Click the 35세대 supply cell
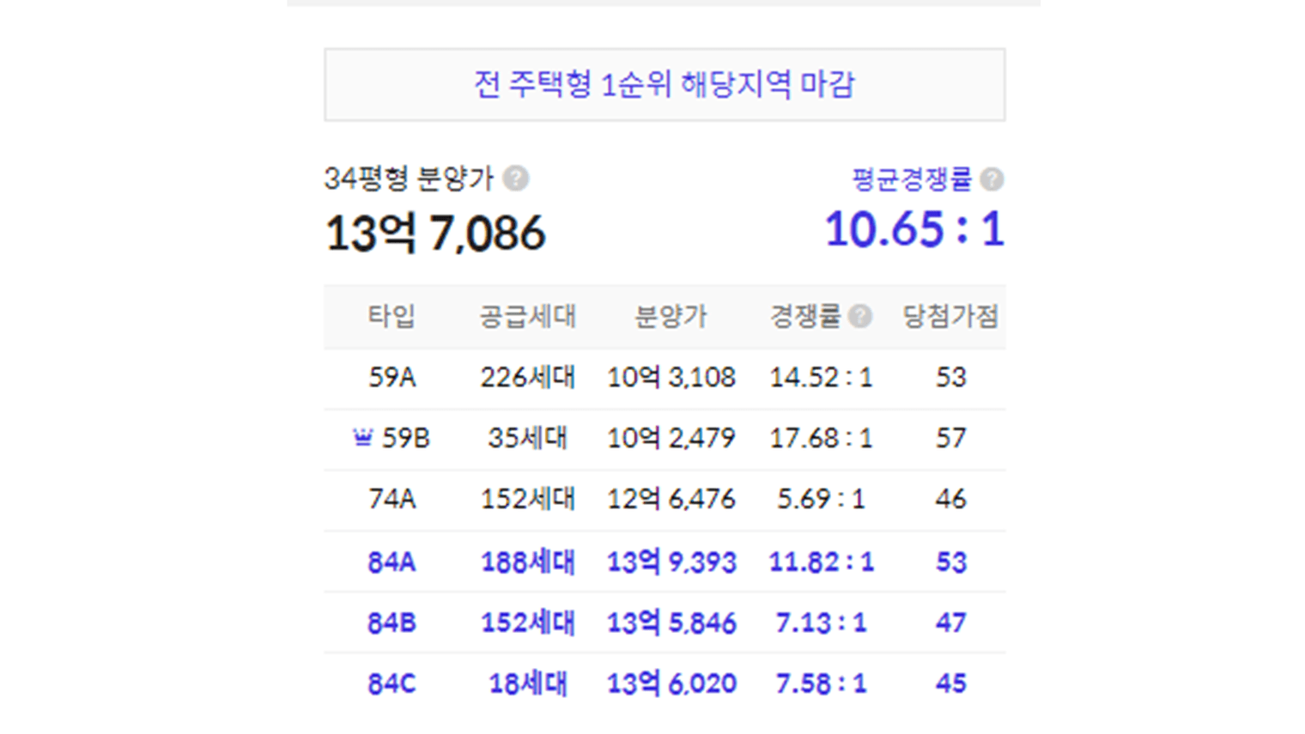The image size is (1305, 734). tap(527, 438)
